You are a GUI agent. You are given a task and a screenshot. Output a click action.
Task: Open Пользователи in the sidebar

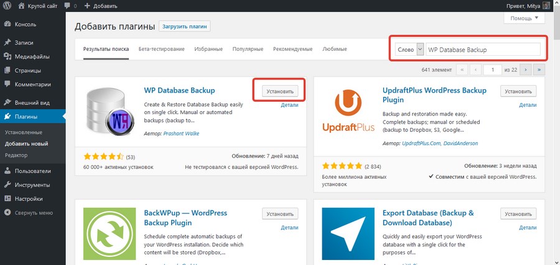point(32,171)
